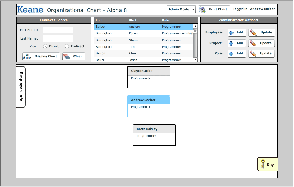Click Update button text in Project row
The image size is (294, 187).
point(266,43)
